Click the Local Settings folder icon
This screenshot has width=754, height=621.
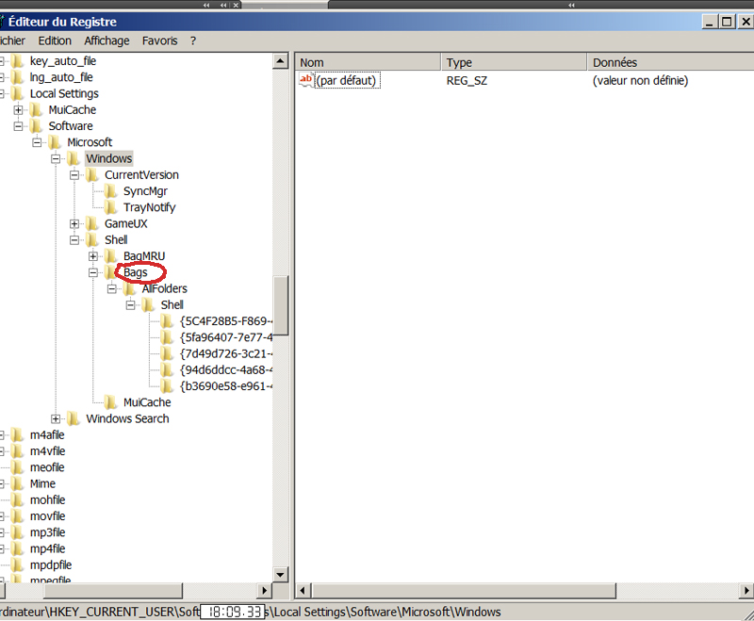tap(17, 93)
